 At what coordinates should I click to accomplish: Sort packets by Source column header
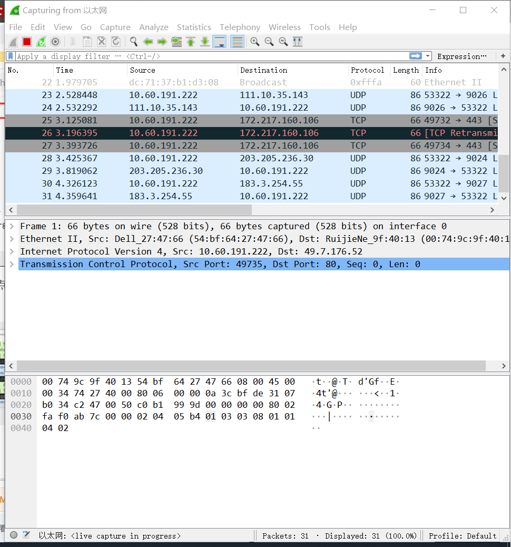pos(182,70)
